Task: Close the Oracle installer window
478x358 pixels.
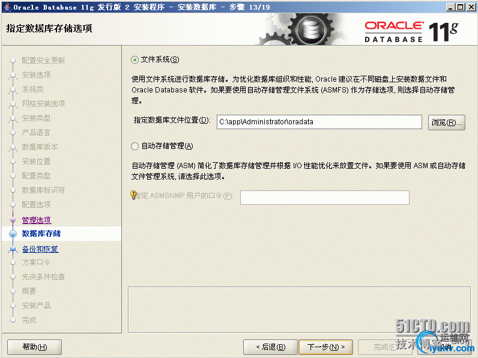Action: tap(471, 7)
